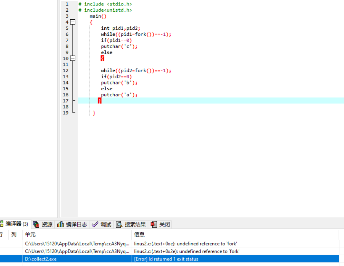Place cursor on the putchar('a') line
This screenshot has height=266, width=344.
119,95
